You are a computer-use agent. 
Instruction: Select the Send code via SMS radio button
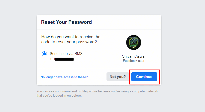[44, 54]
